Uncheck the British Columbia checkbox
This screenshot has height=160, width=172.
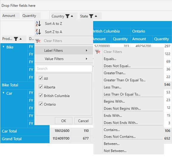(41, 95)
